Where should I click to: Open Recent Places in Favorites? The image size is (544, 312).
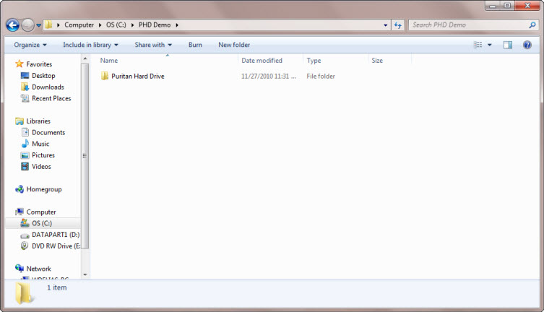51,98
